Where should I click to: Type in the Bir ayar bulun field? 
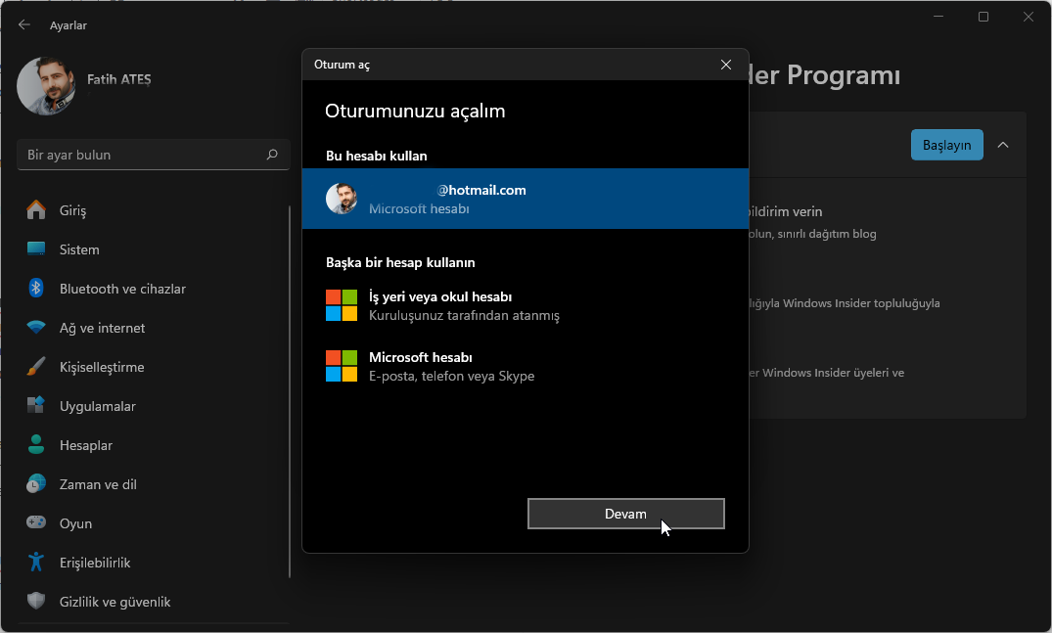click(x=137, y=155)
